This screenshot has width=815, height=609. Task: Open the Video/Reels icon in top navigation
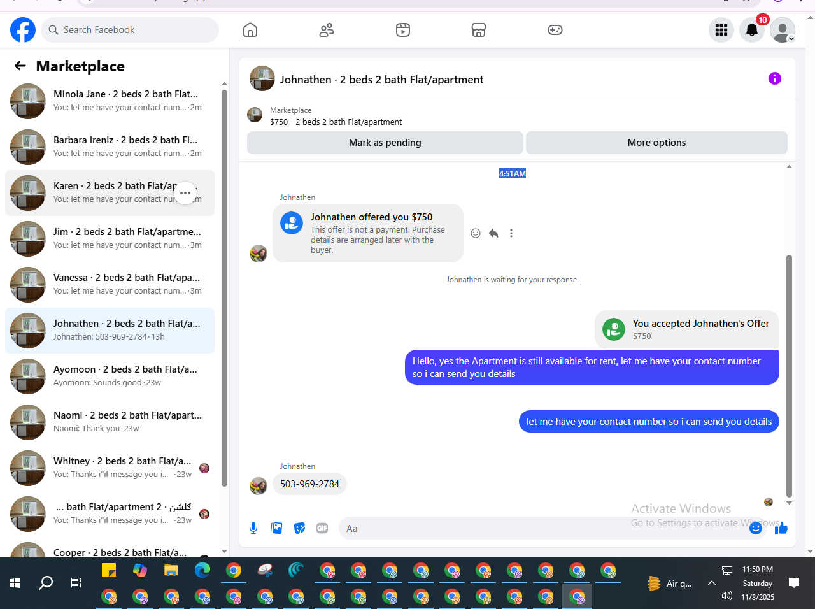[x=403, y=30]
